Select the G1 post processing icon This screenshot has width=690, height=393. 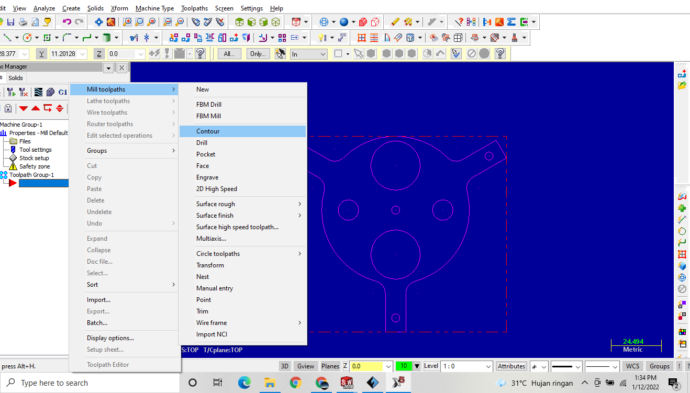(62, 92)
